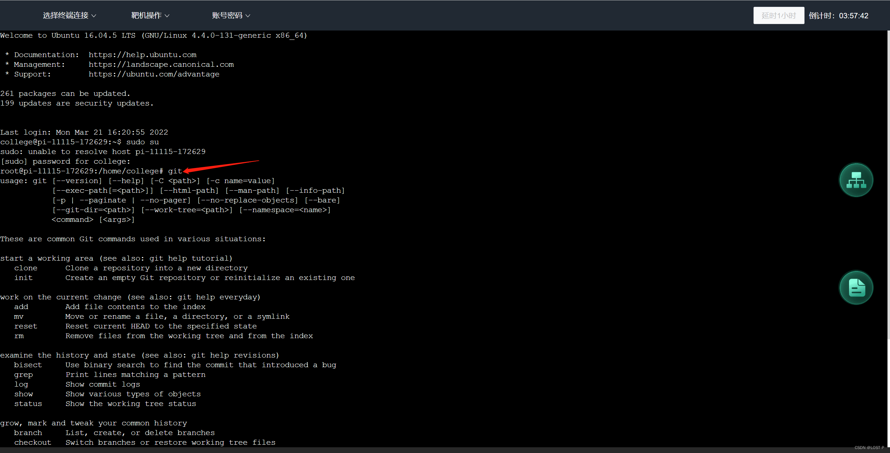Click the 'checkout' git command row
This screenshot has width=890, height=453.
coord(145,442)
